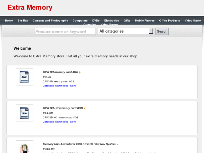Visit Carphone Warehouse link for 8GB card
This screenshot has height=153, width=204.
tap(56, 122)
